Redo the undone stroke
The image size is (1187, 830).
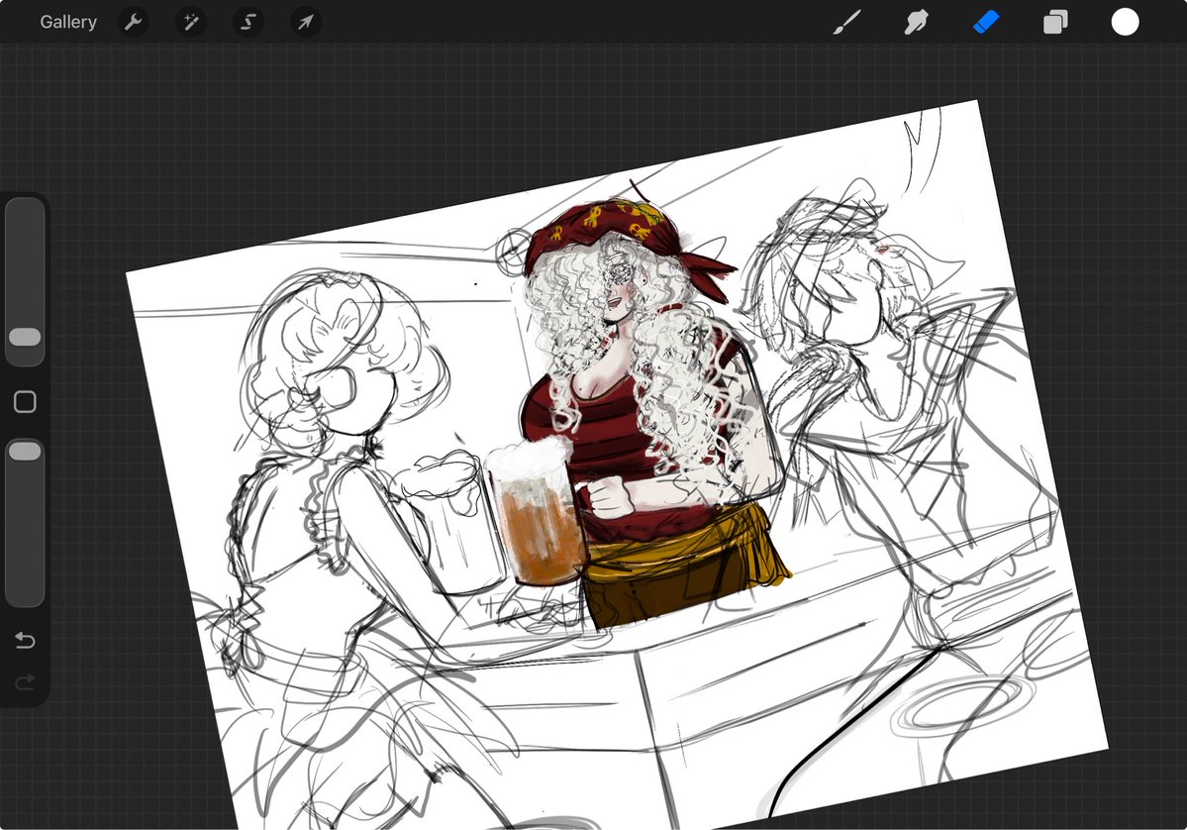[x=25, y=682]
